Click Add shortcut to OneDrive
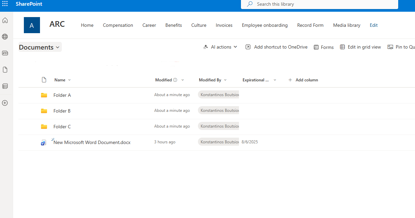 [x=277, y=47]
